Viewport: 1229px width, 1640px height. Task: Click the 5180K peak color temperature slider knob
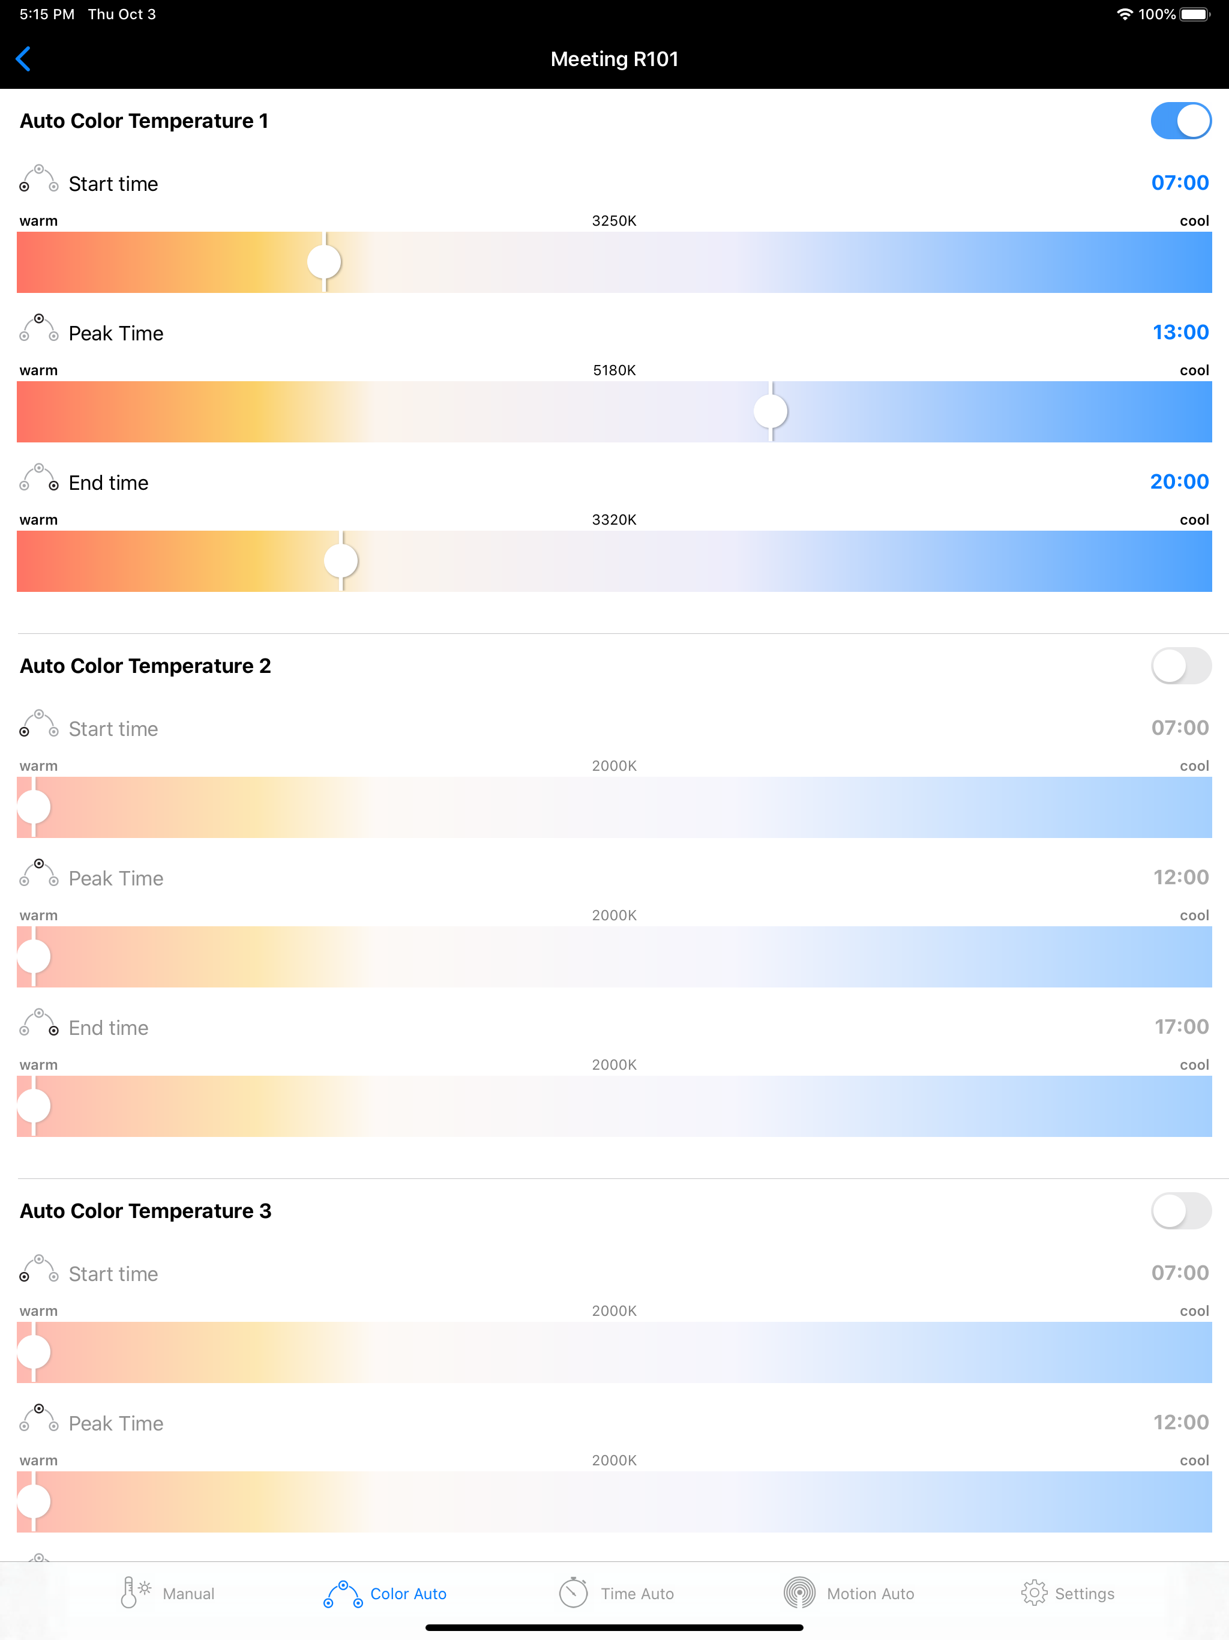(771, 411)
